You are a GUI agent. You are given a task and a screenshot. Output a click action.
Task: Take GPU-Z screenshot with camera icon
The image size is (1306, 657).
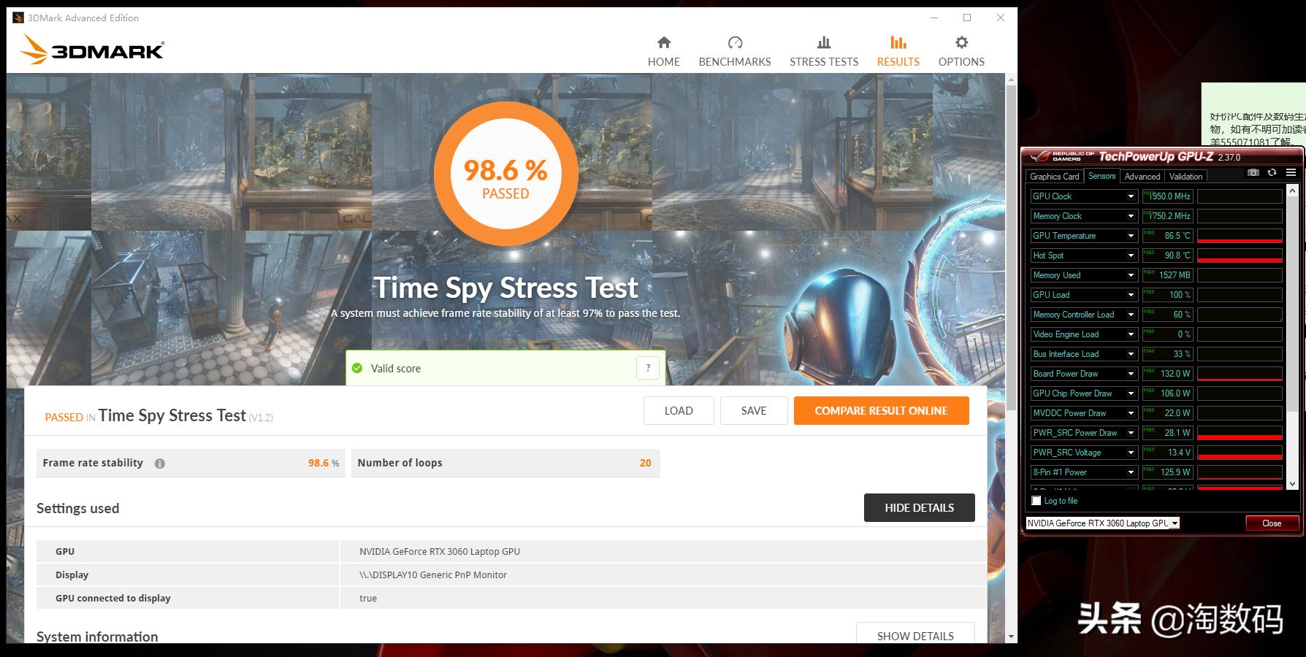pyautogui.click(x=1253, y=173)
